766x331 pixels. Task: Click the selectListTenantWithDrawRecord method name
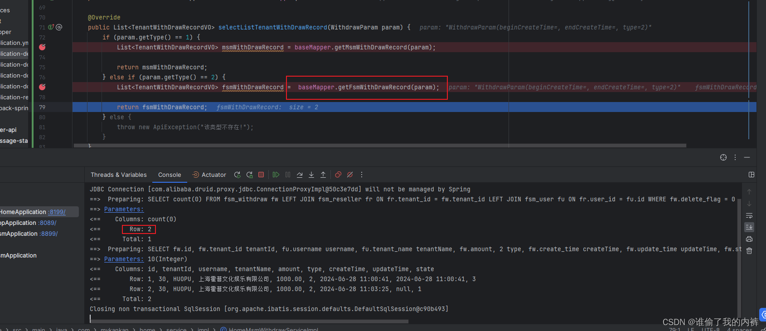(272, 27)
